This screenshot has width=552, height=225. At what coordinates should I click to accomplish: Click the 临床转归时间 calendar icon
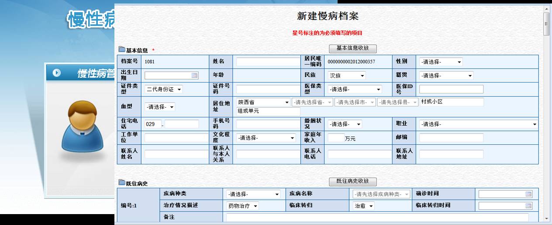pyautogui.click(x=528, y=206)
